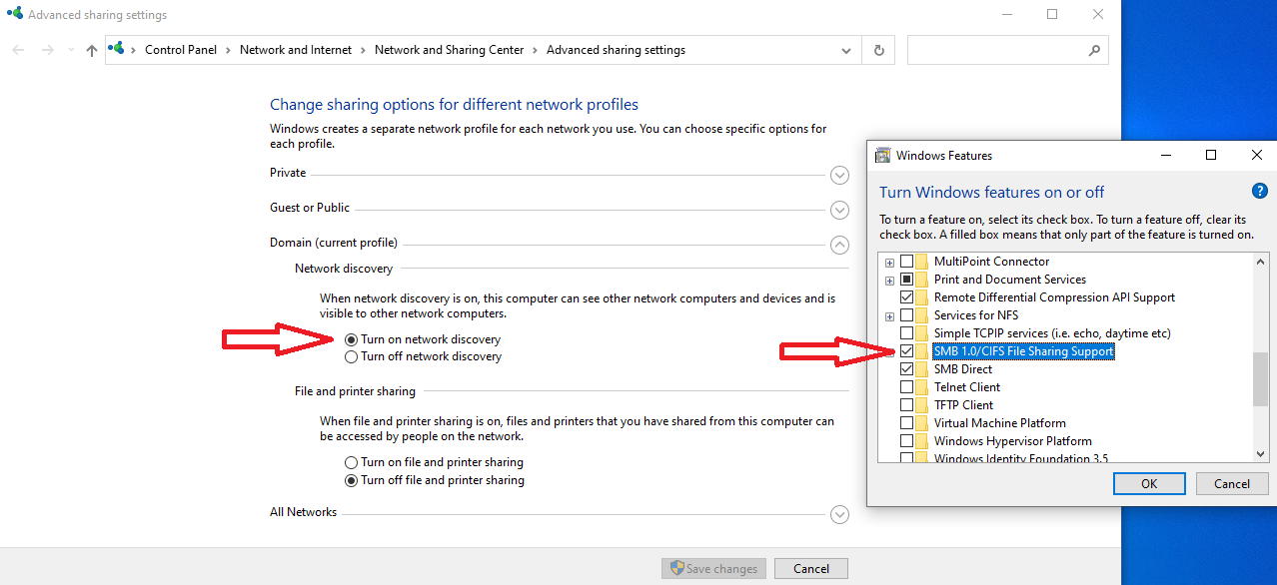Select the TFTP Client row label
Viewport: 1277px width, 585px height.
(964, 405)
